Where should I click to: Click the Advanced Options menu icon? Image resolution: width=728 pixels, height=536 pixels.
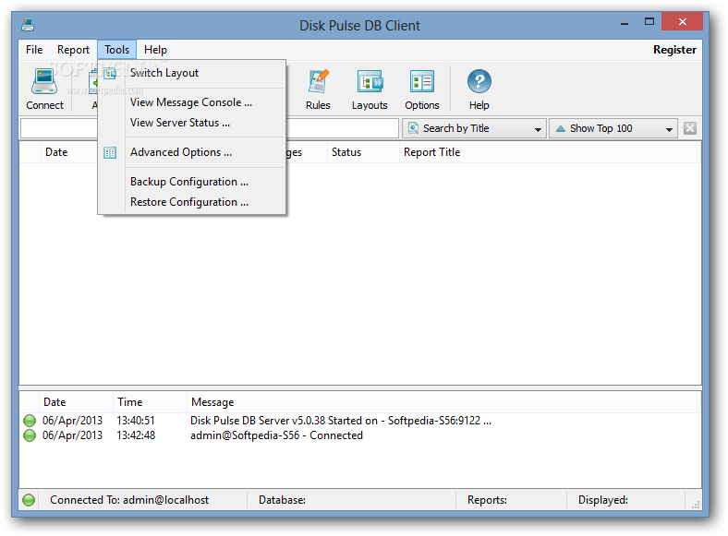tap(110, 152)
